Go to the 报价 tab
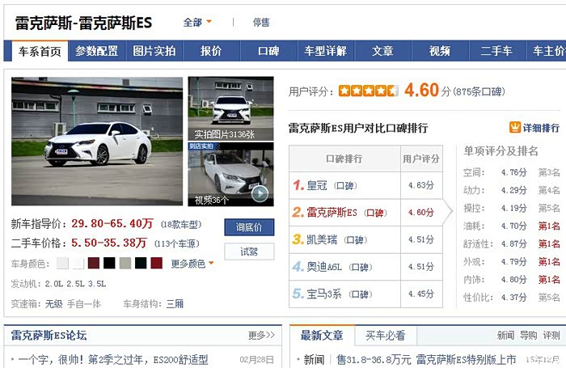This screenshot has width=566, height=368. tap(211, 51)
